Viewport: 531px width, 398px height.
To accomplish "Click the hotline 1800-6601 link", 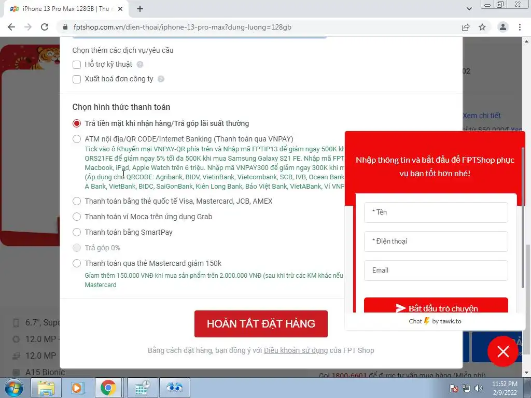I will coord(349,375).
